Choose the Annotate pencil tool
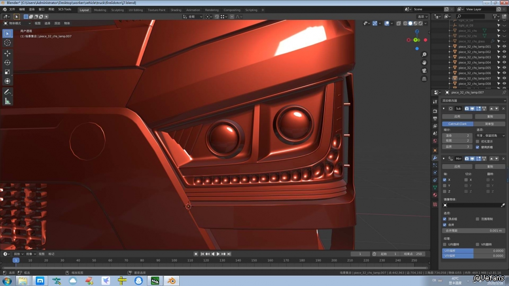This screenshot has height=286, width=509. coord(8,92)
